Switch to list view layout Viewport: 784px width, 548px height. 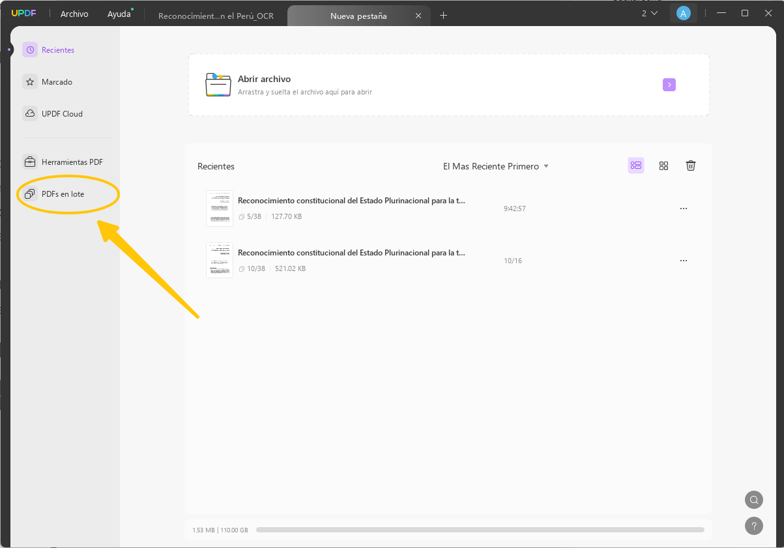pos(636,166)
